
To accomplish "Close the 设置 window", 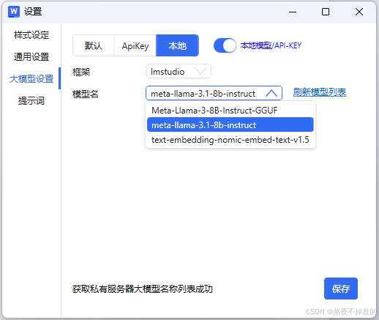I will 359,12.
